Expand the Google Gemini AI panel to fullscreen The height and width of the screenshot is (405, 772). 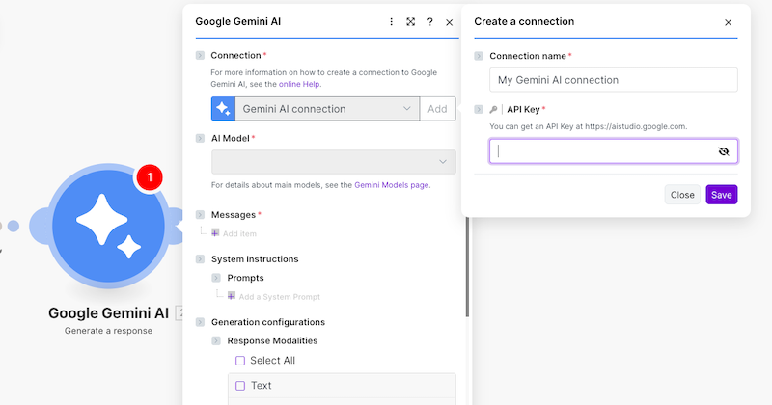[410, 21]
